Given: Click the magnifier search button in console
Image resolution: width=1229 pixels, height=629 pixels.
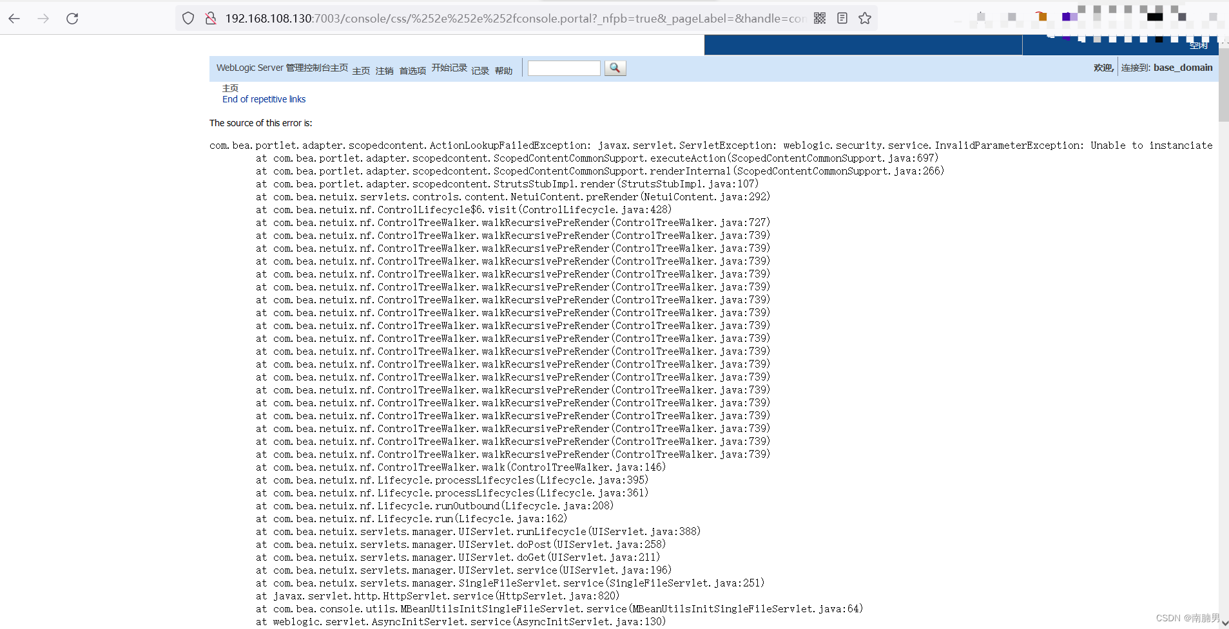Looking at the screenshot, I should (615, 68).
